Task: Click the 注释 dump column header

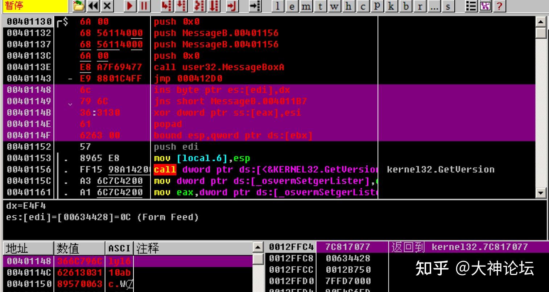Action: point(193,248)
